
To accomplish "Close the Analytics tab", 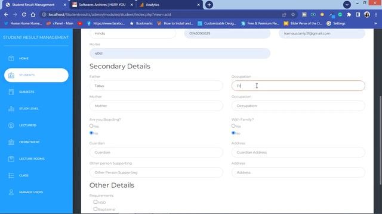I will point(198,5).
